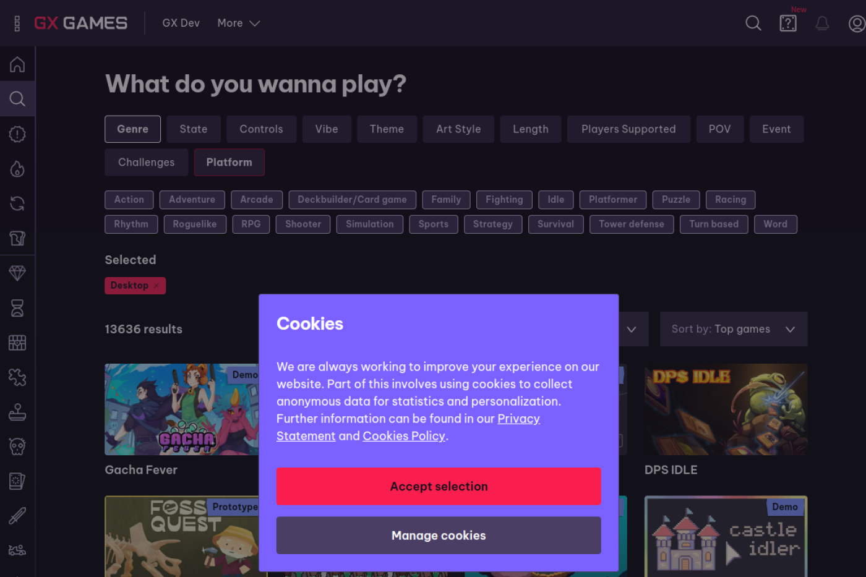Open the Cookies Policy link

pyautogui.click(x=404, y=436)
